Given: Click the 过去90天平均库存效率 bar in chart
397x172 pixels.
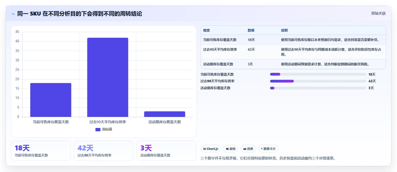Looking at the screenshot, I should (x=108, y=77).
